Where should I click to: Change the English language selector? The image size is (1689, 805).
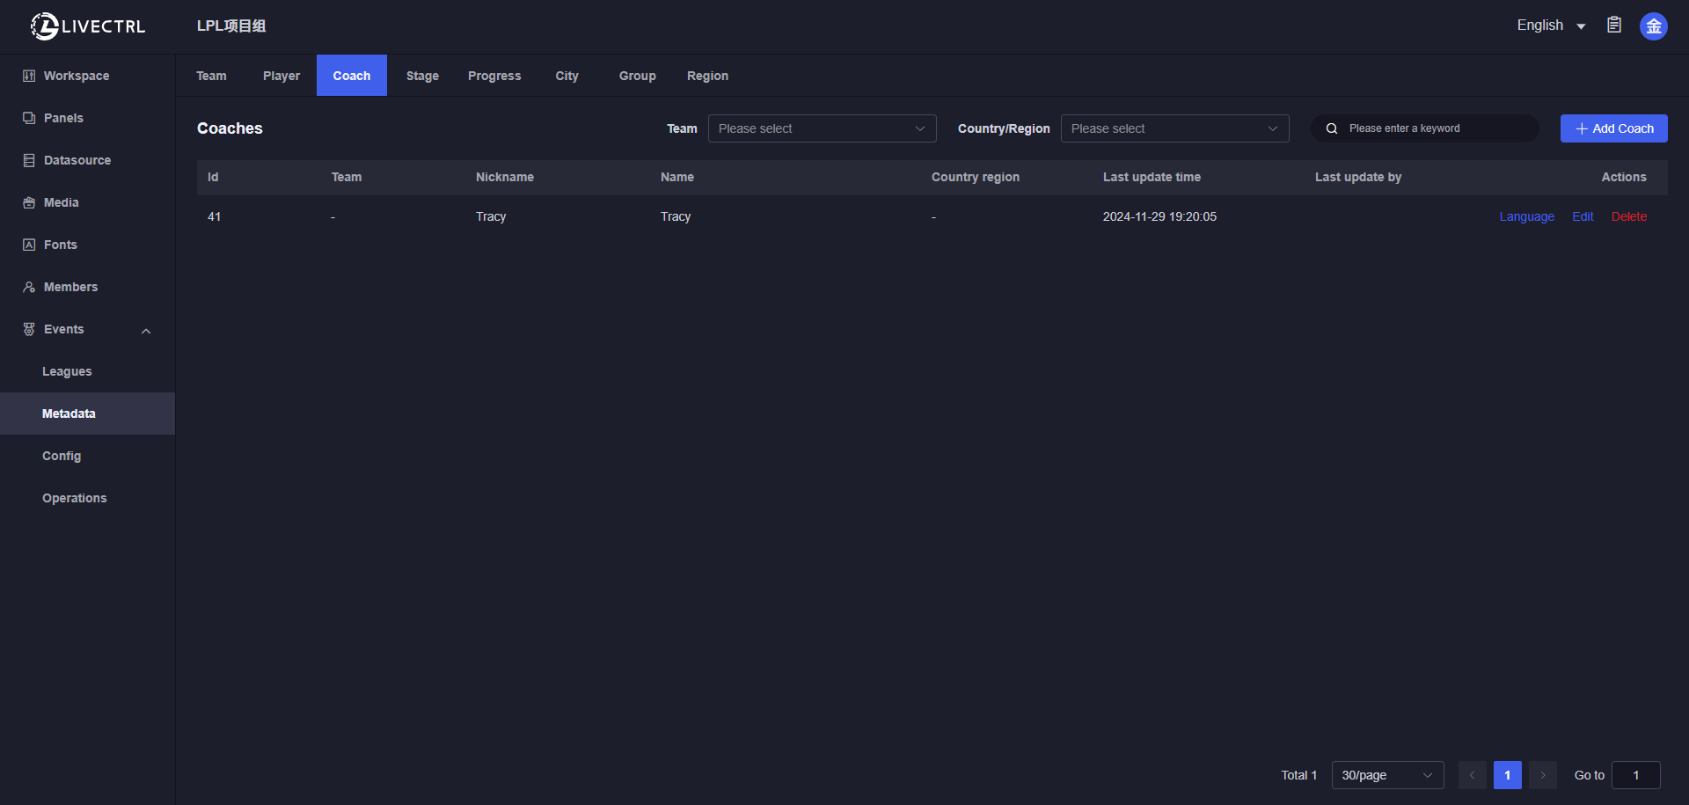[1550, 26]
